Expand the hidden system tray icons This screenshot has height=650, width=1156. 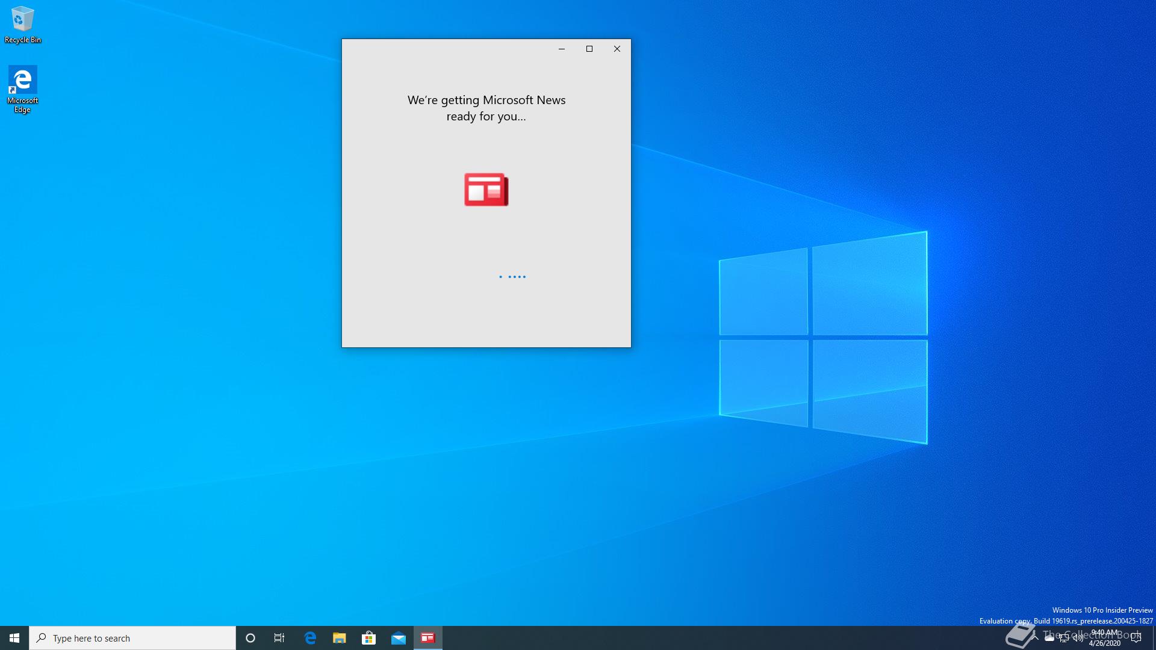(x=1035, y=638)
